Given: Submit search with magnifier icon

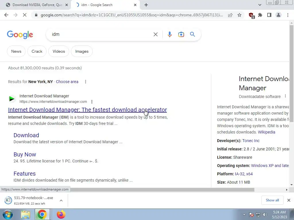Looking at the screenshot, I should click(192, 34).
